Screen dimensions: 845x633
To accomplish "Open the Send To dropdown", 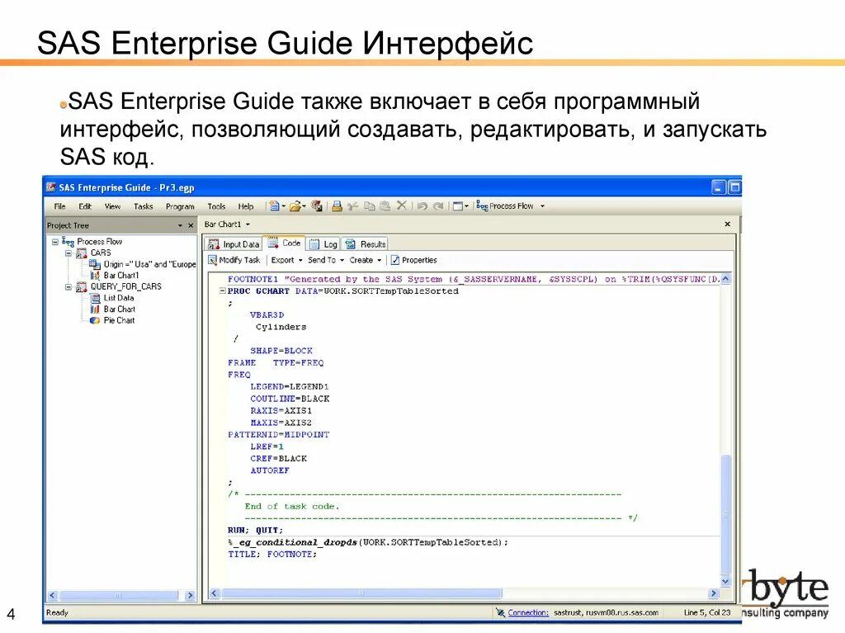I will tap(325, 261).
